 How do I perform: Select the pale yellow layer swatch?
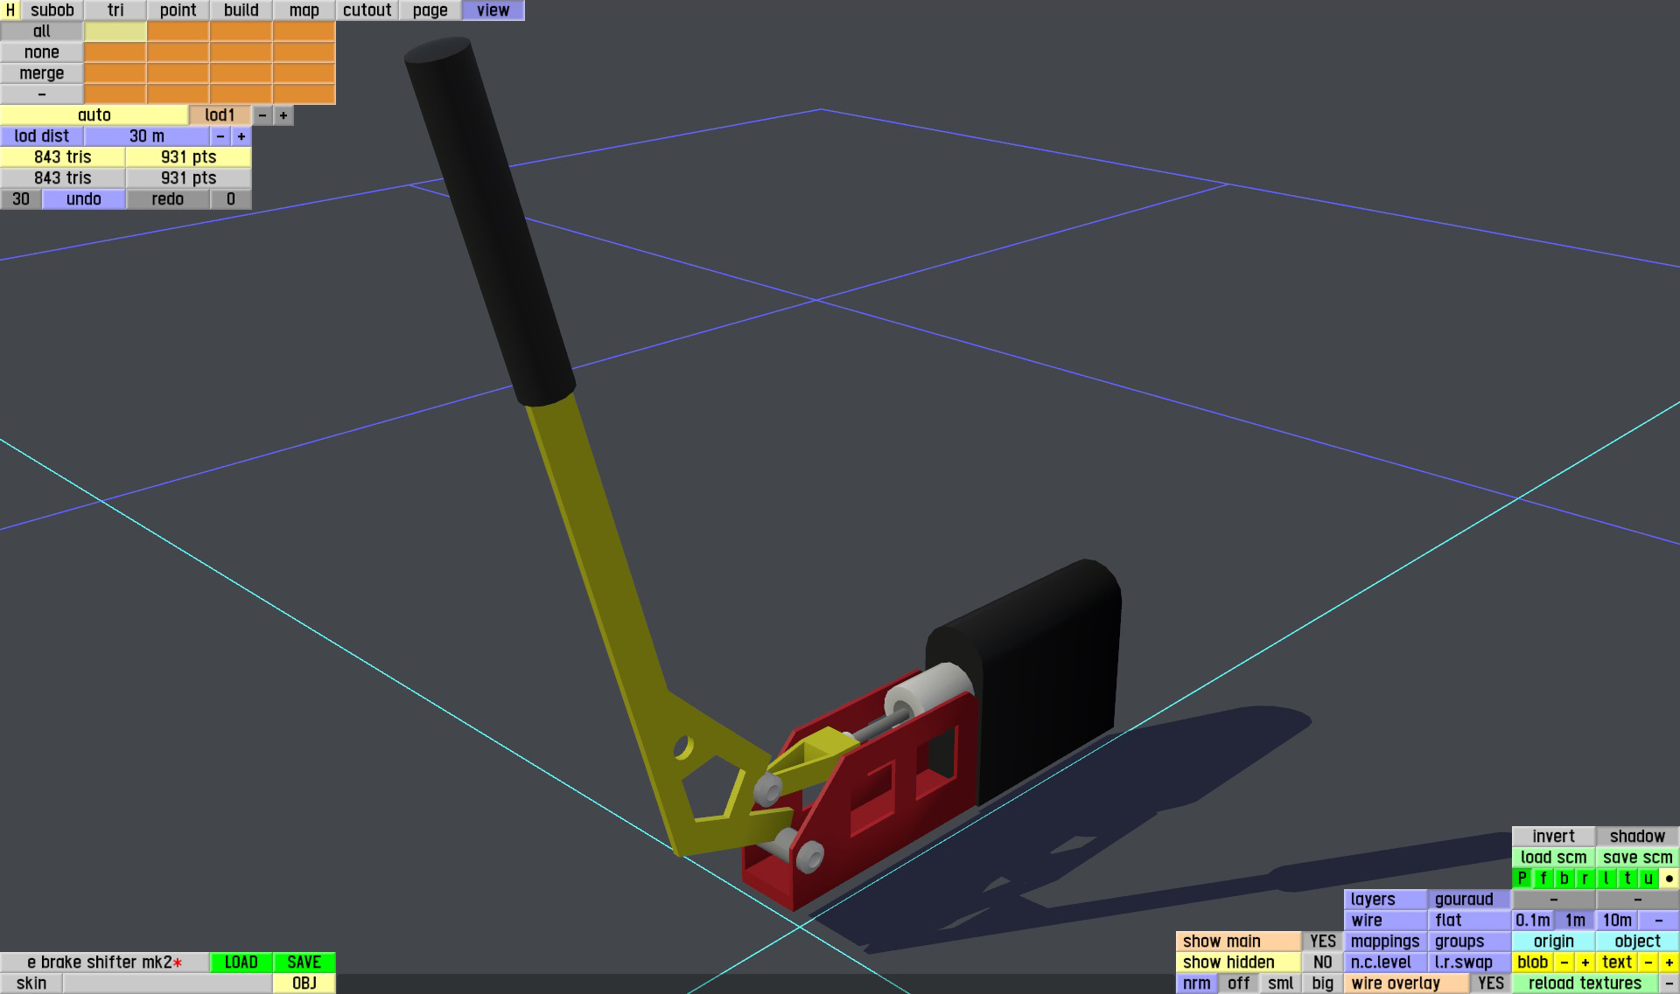[x=115, y=31]
